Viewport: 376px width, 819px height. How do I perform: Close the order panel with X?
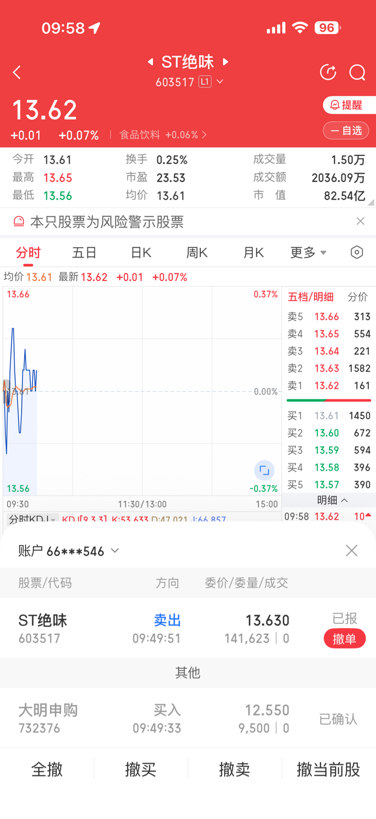coord(352,551)
